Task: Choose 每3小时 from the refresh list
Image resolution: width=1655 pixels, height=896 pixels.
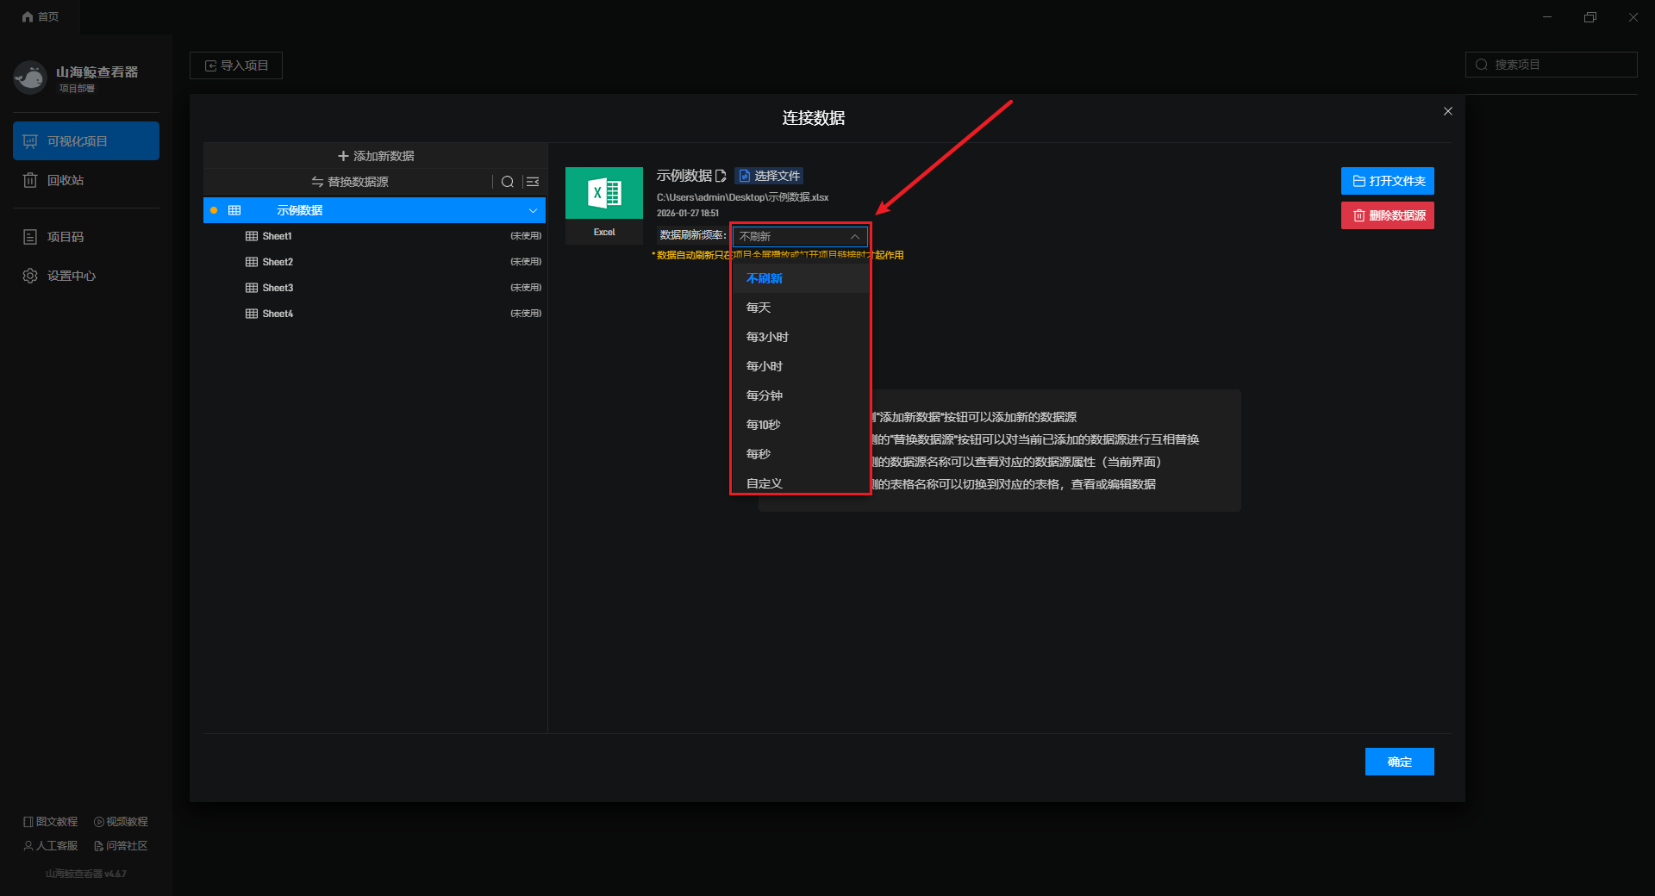Action: pos(767,337)
